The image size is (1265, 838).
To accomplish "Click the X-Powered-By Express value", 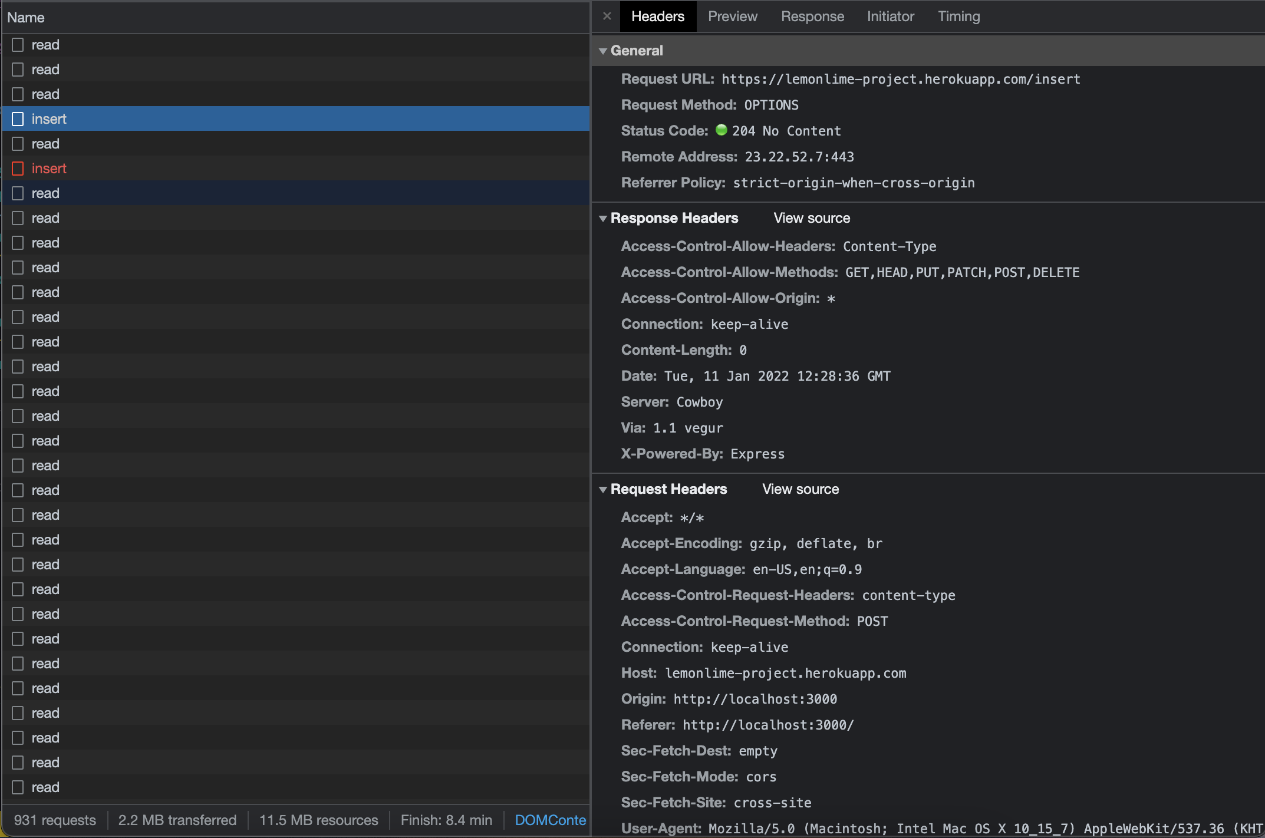I will pos(757,454).
